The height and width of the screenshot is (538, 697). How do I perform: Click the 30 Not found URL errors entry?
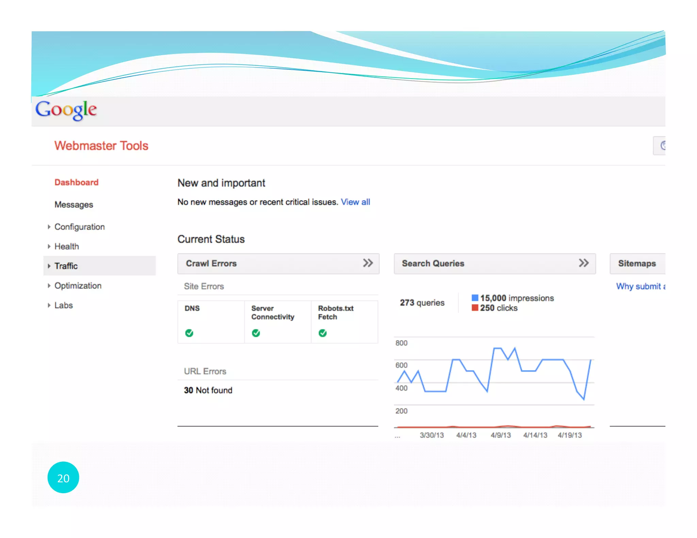(208, 390)
